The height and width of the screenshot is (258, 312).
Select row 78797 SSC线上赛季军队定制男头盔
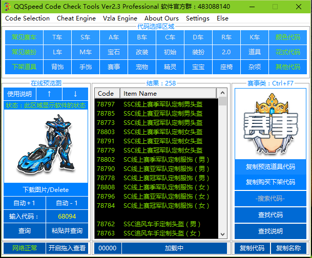[156, 104]
